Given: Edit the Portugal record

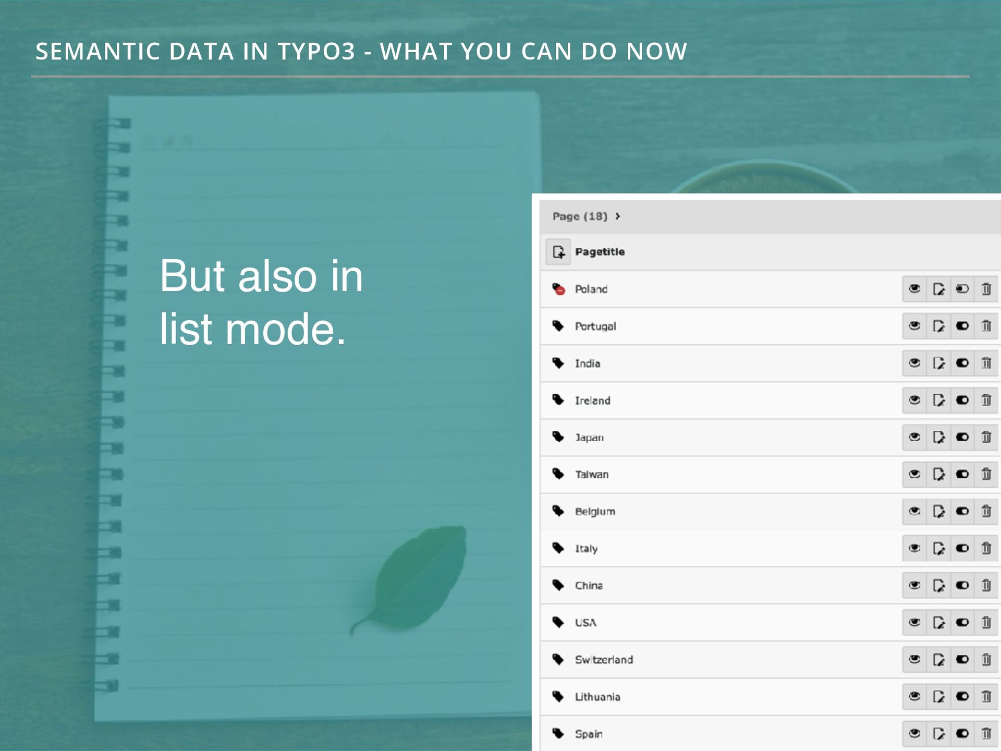Looking at the screenshot, I should pos(938,326).
